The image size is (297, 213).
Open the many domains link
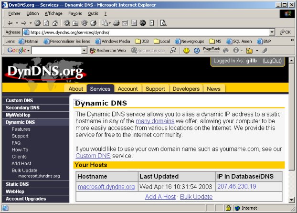(x=155, y=121)
